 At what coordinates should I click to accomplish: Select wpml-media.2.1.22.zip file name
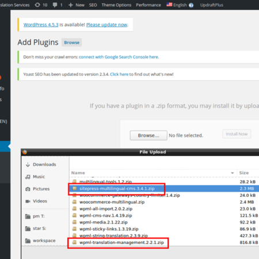(104, 222)
